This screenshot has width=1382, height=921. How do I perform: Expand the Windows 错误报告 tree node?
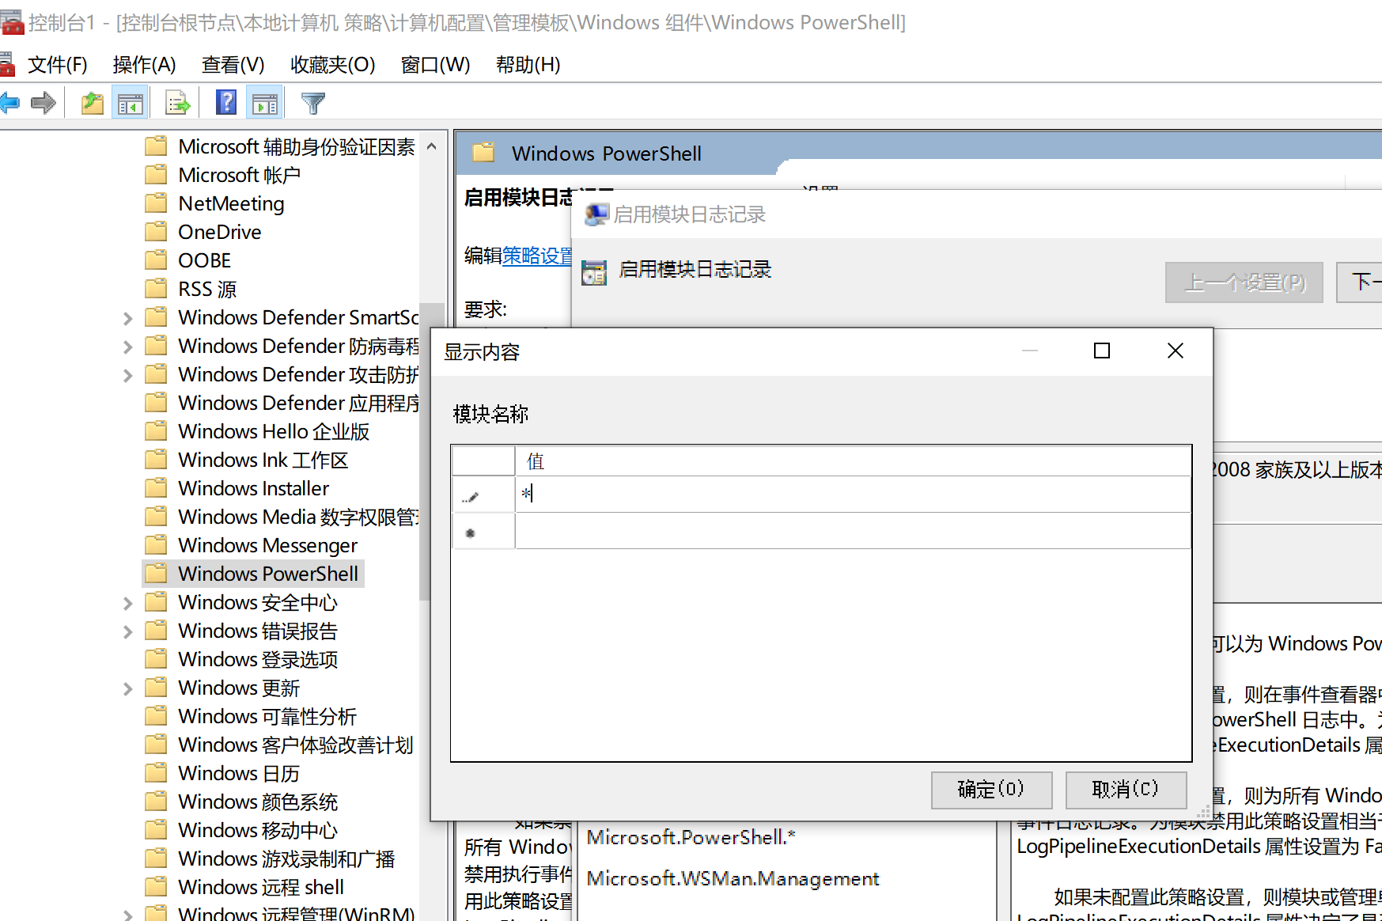pyautogui.click(x=127, y=631)
